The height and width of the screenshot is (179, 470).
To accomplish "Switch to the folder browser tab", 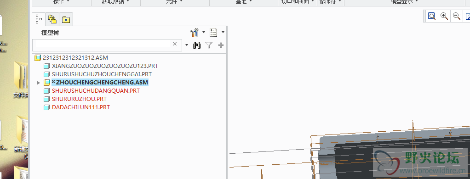I will 52,19.
